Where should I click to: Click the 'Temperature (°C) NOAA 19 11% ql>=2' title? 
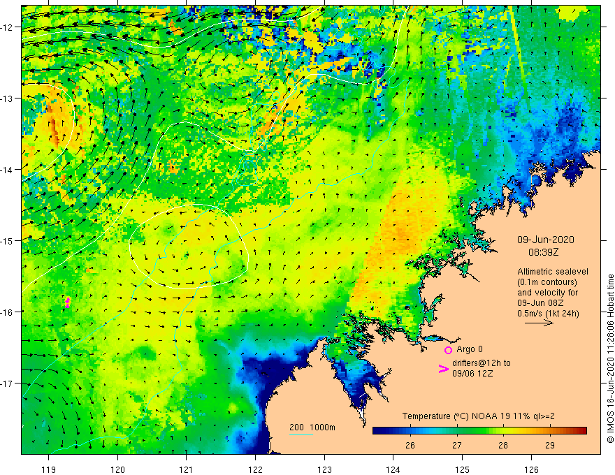click(479, 416)
